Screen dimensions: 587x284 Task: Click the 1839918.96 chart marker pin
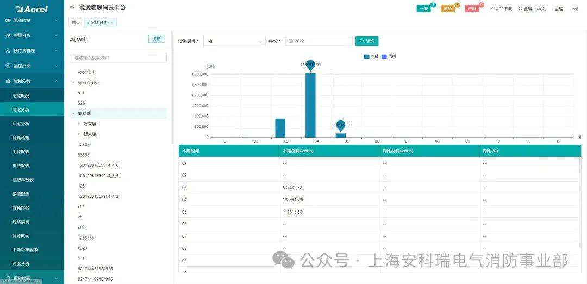click(x=310, y=65)
